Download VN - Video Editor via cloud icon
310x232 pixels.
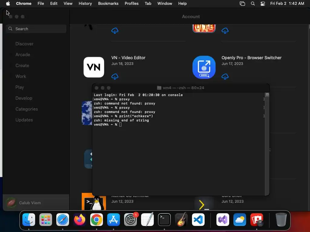click(115, 76)
